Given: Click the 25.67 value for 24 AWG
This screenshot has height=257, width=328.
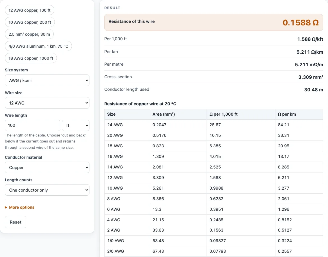Looking at the screenshot, I should click(x=215, y=125).
